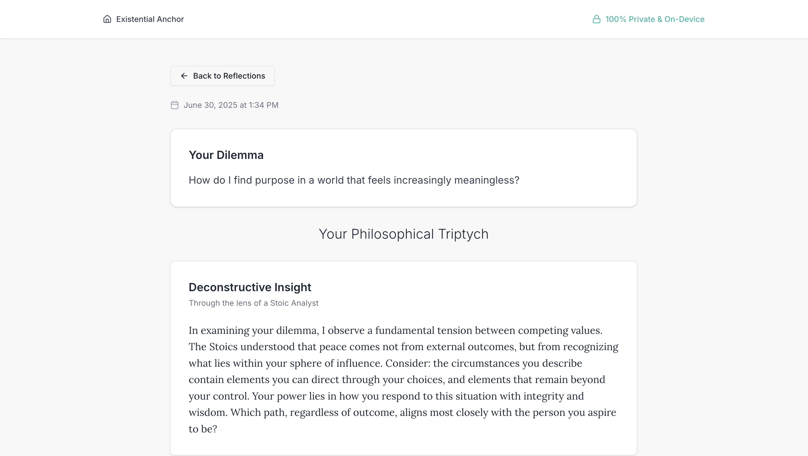
Task: Click the closing question 'to be?' line
Action: pyautogui.click(x=203, y=429)
